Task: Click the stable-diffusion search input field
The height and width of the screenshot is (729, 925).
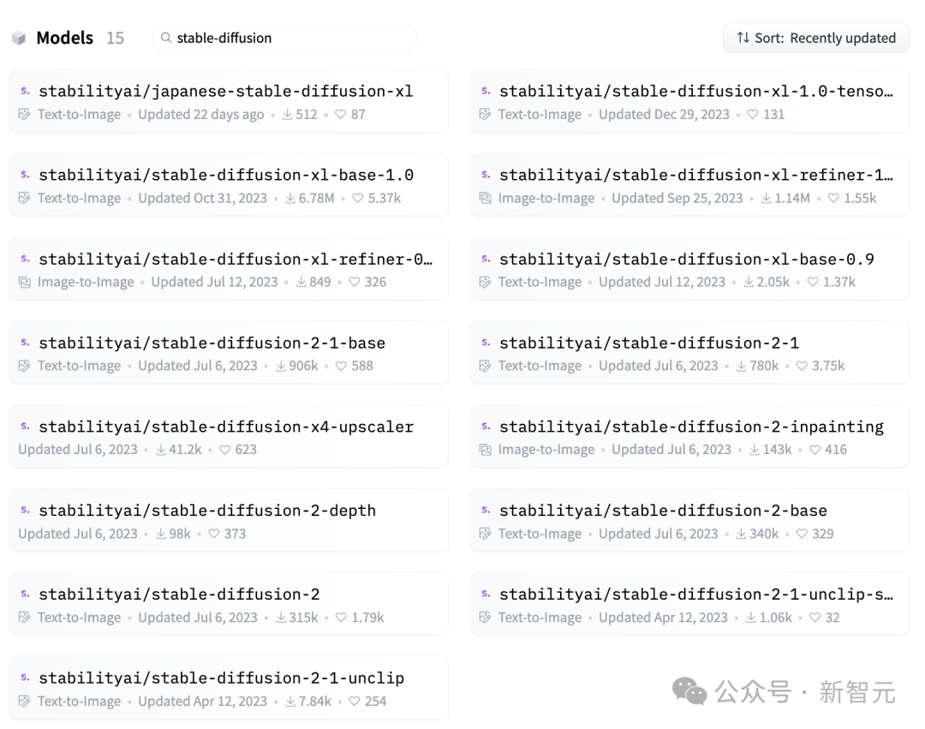Action: point(283,38)
